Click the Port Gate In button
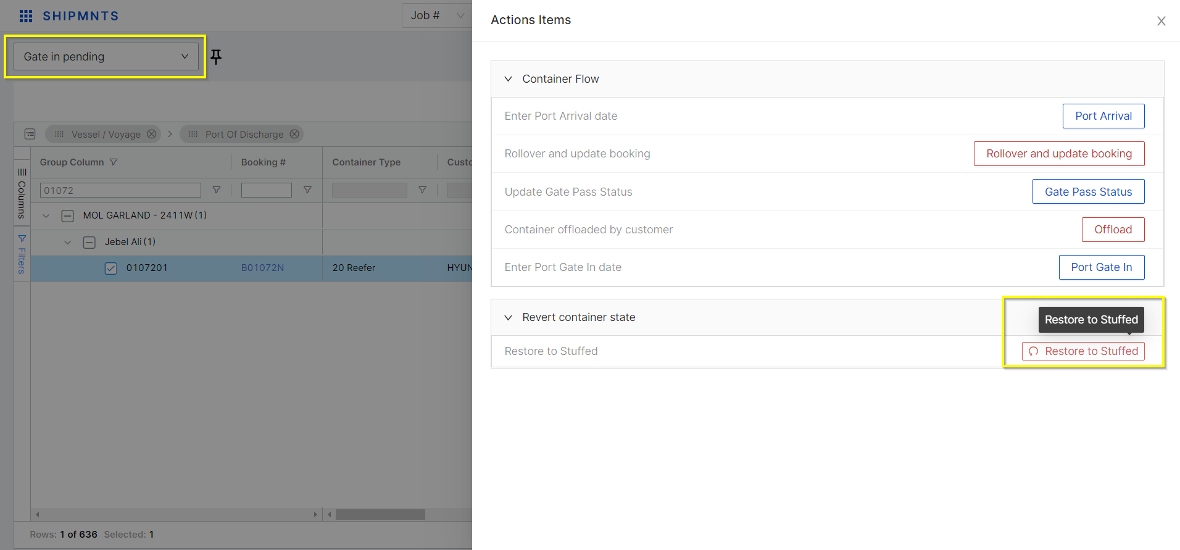 coord(1101,267)
